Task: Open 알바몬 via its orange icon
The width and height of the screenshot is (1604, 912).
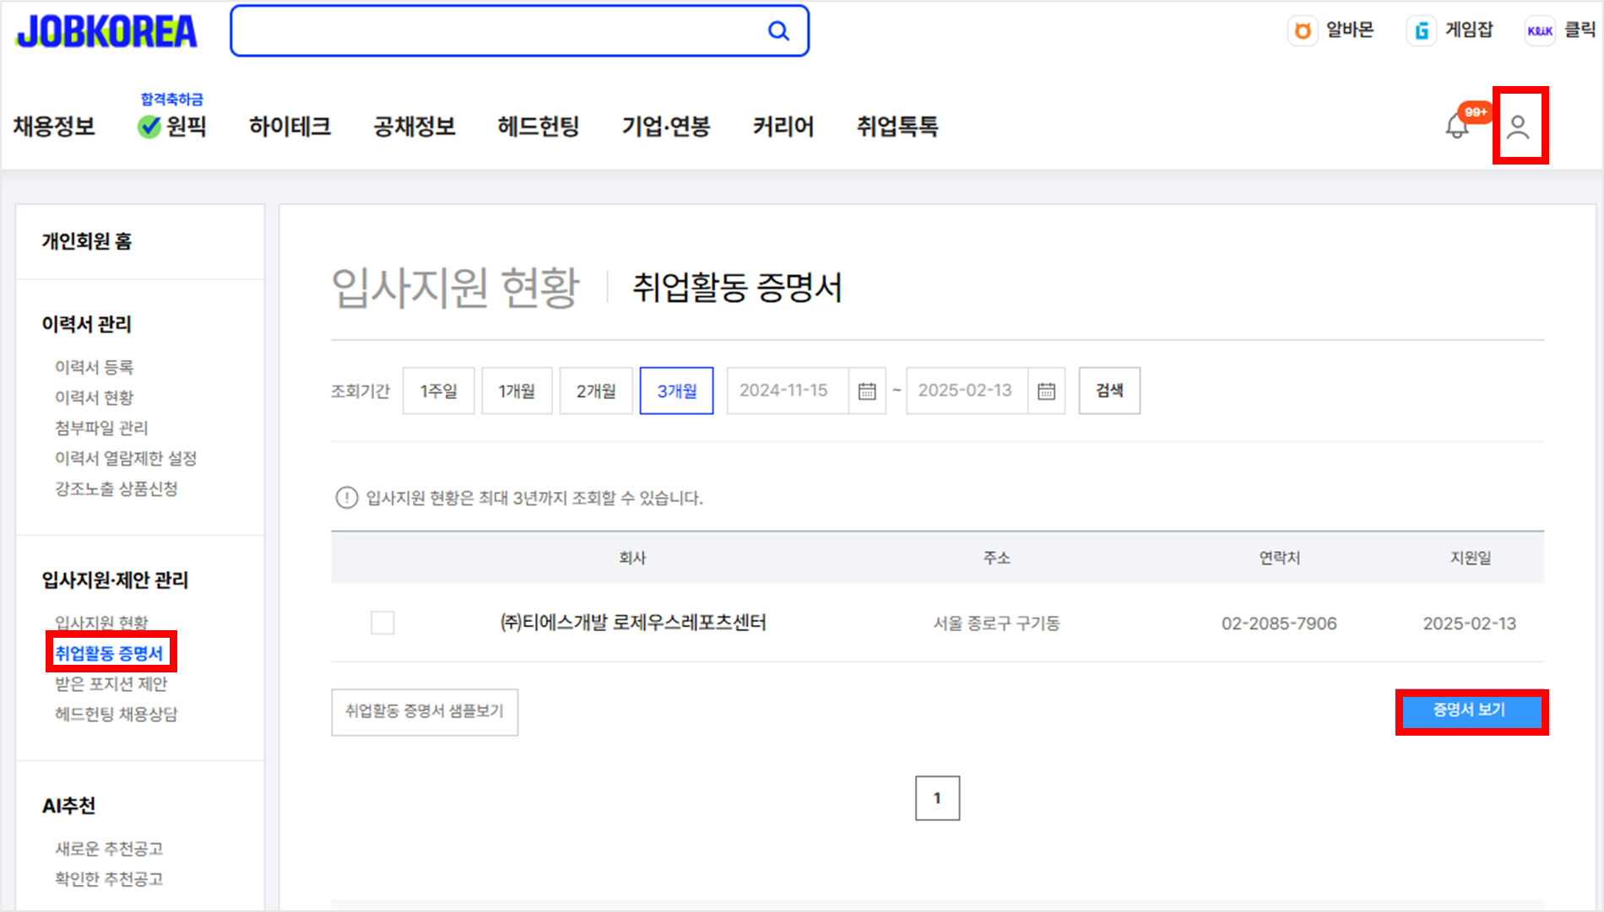Action: 1303,30
